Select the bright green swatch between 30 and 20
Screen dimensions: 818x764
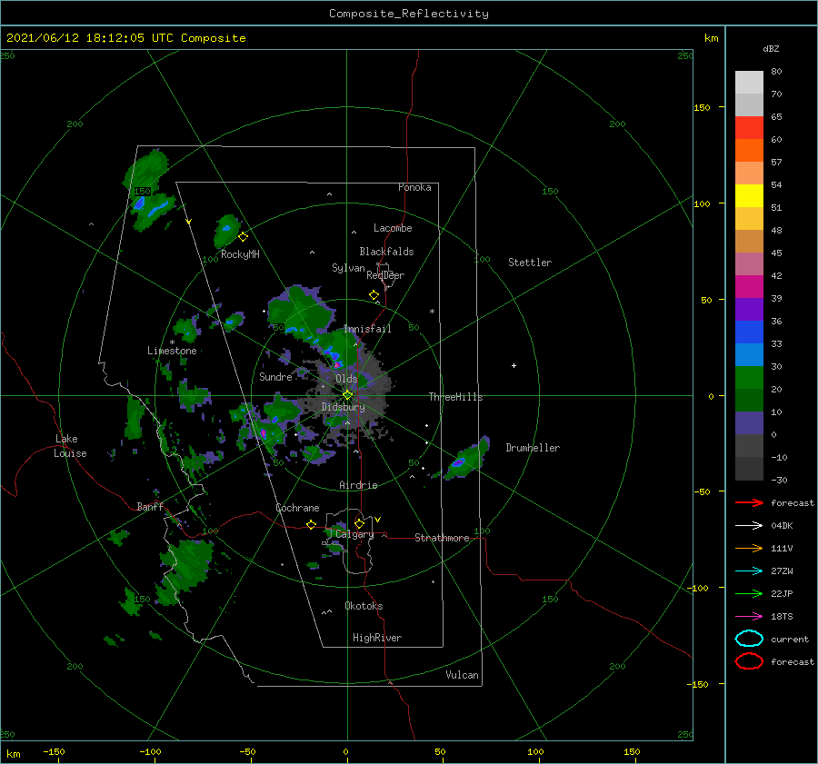[x=749, y=378]
